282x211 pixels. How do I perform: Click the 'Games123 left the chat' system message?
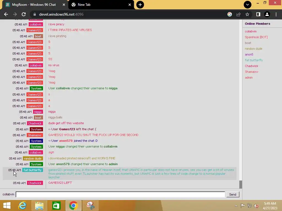72,129
